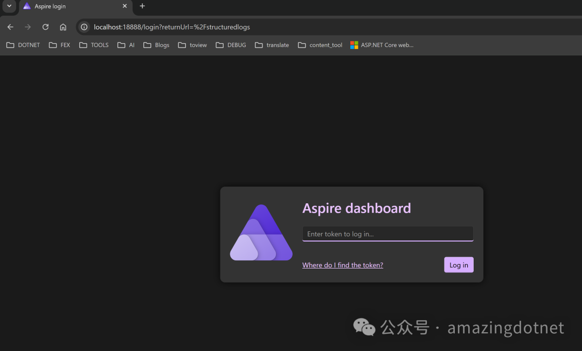Open the Blogs bookmarks folder
Viewport: 582px width, 351px height.
[x=156, y=45]
